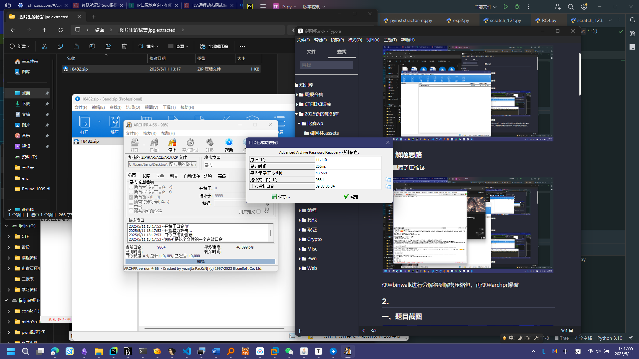
Task: Click 全部解压缩 in File Explorer toolbar
Action: click(214, 46)
